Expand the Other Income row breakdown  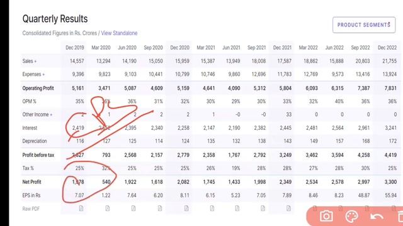click(x=51, y=115)
